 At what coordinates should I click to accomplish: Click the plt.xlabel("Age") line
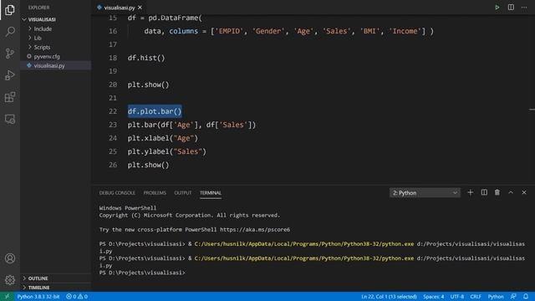pyautogui.click(x=163, y=138)
